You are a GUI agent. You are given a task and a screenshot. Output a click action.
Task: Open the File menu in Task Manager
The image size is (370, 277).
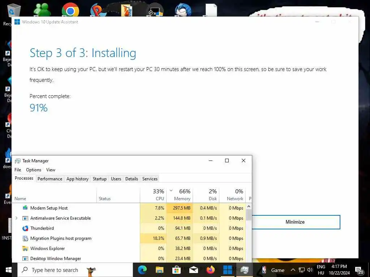coord(18,170)
